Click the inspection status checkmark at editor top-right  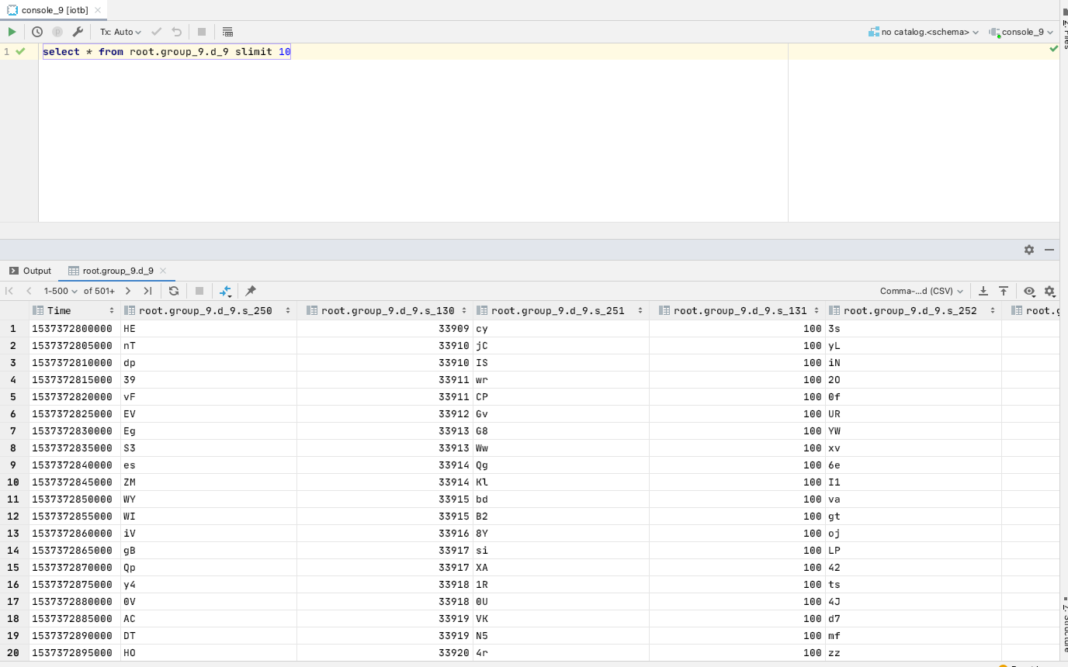click(x=1053, y=49)
